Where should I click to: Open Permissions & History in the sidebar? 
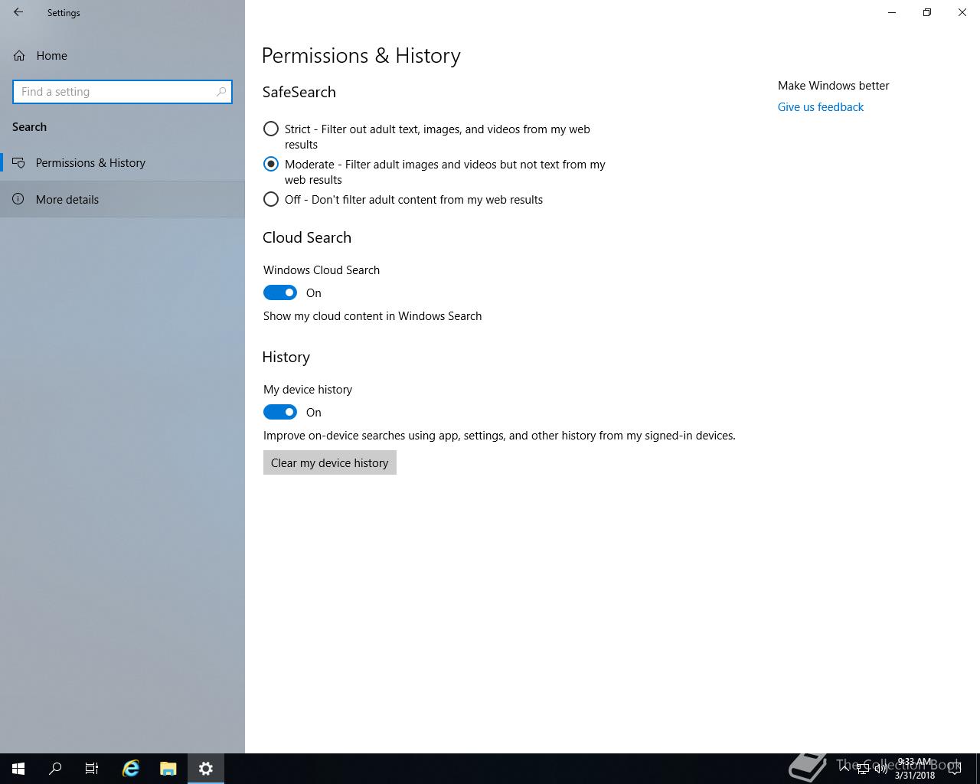tap(122, 162)
